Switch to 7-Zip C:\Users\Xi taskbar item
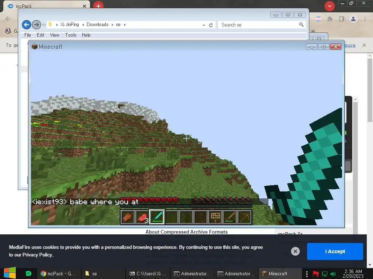Image resolution: width=373 pixels, height=279 pixels. (x=148, y=274)
